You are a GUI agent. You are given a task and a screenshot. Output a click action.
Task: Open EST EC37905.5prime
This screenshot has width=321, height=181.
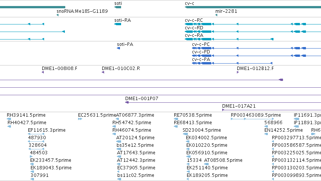(x=136, y=168)
